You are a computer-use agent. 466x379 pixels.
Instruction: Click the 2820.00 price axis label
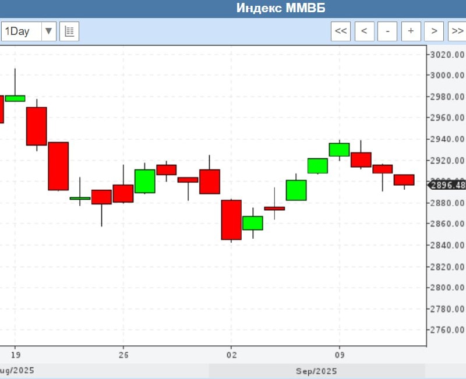tap(447, 267)
